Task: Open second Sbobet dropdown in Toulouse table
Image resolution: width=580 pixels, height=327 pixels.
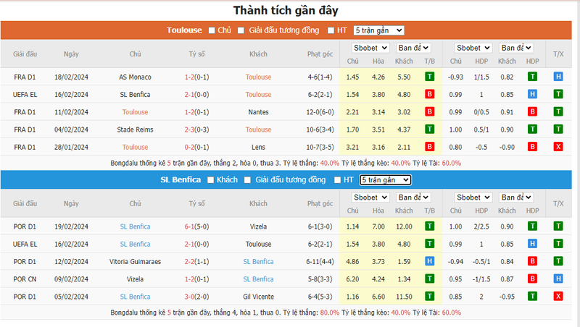Action: click(x=473, y=48)
